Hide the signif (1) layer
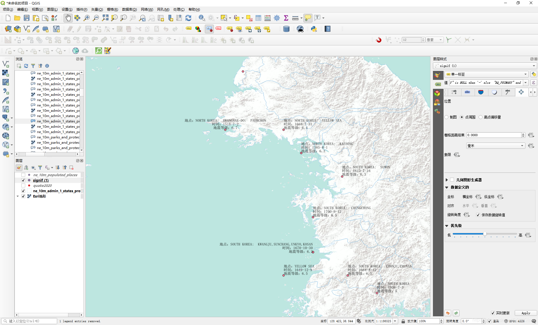The height and width of the screenshot is (325, 538). pos(23,180)
